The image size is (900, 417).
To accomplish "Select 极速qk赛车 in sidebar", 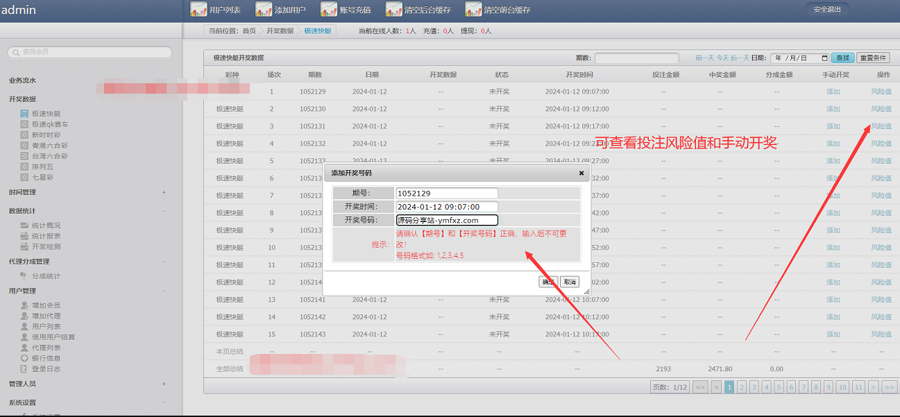I will click(x=50, y=124).
